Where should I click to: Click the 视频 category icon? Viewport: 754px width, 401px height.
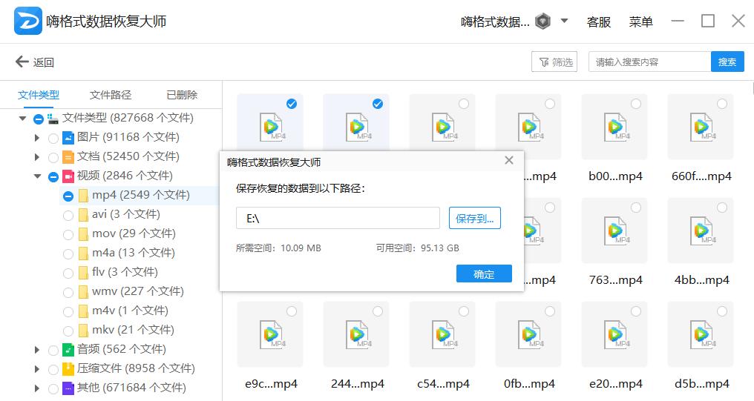coord(68,176)
